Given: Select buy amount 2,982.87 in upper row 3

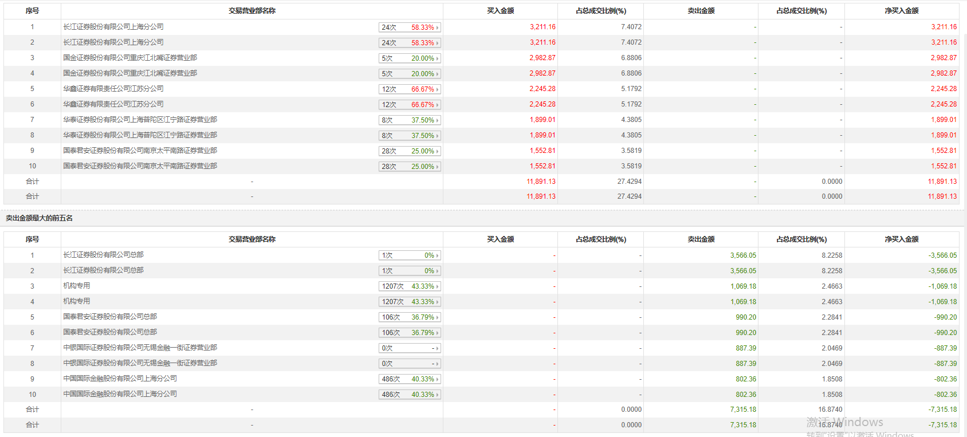Looking at the screenshot, I should tap(543, 58).
